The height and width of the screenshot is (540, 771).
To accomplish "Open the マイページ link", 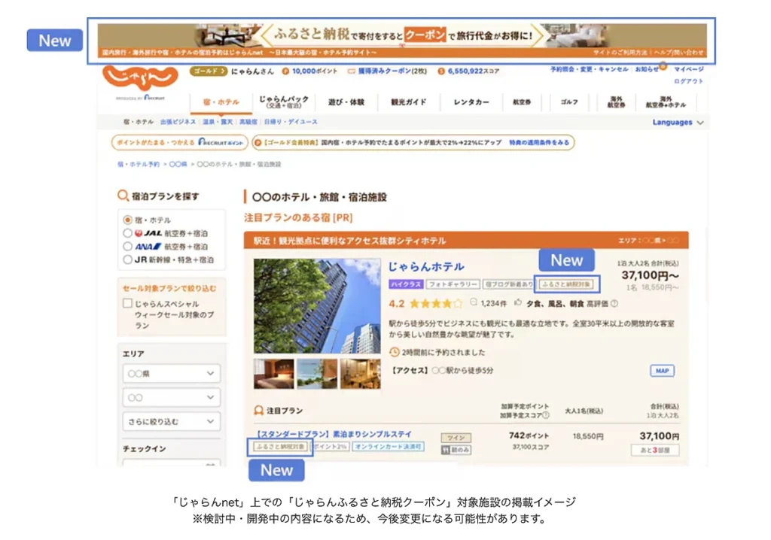I will (x=689, y=69).
